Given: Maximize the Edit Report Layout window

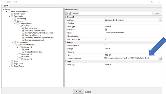Looking at the screenshot, I should pyautogui.click(x=152, y=2).
